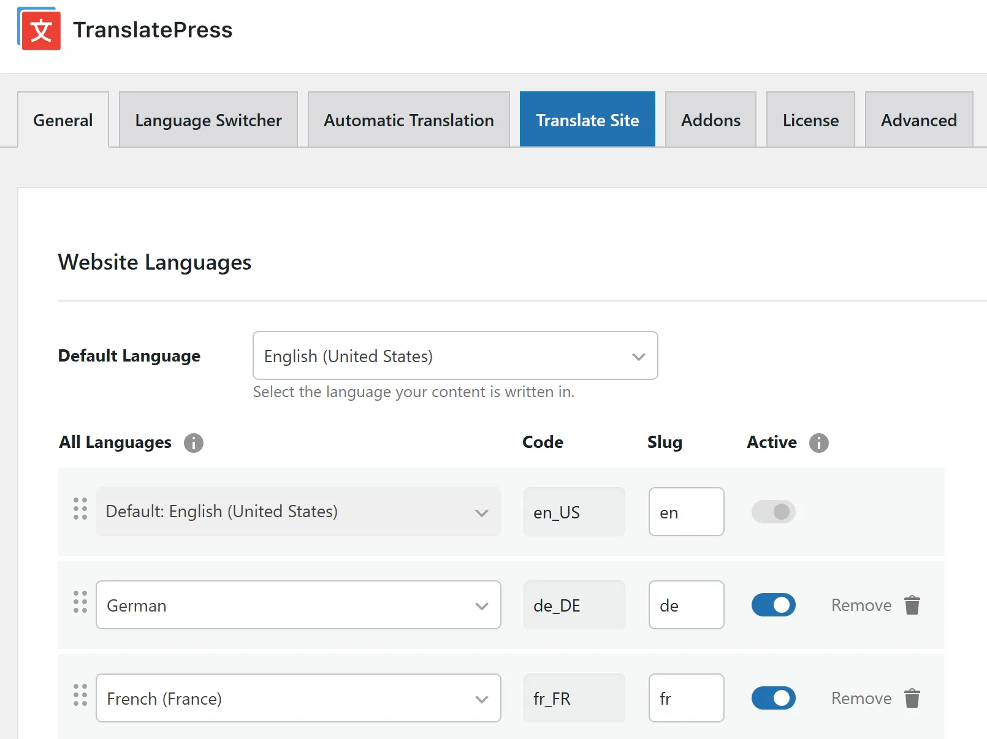Go to the Advanced tab
The width and height of the screenshot is (987, 739).
tap(918, 120)
